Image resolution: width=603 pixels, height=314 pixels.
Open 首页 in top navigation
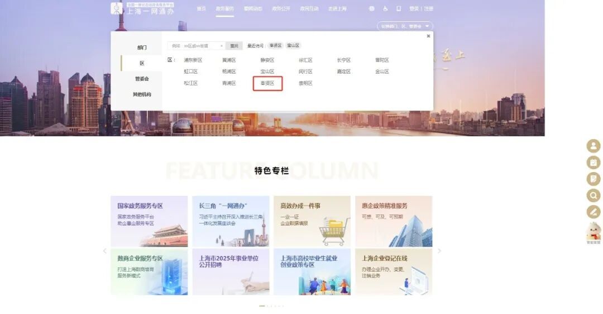(201, 8)
